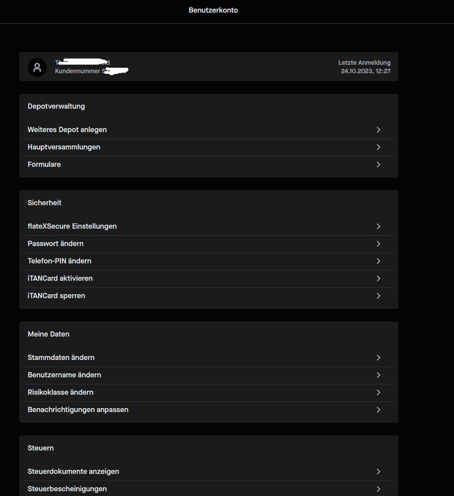454x496 pixels.
Task: Click the Benutzerkonto page title
Action: pyautogui.click(x=213, y=10)
